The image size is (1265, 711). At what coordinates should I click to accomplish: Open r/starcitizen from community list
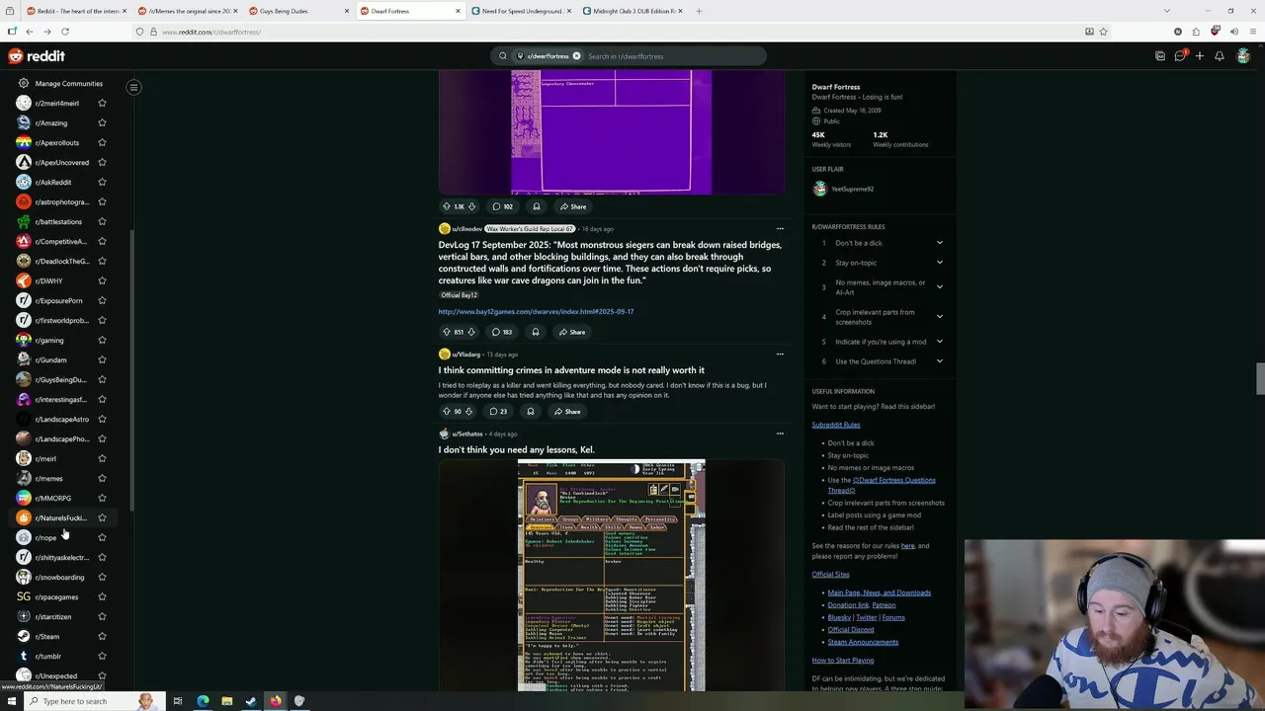point(53,616)
